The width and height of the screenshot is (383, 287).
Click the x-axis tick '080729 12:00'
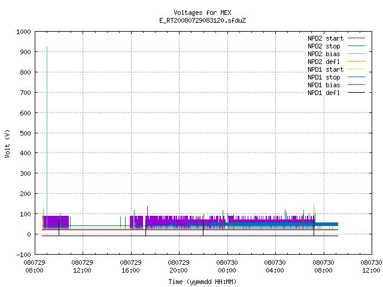coord(83,267)
